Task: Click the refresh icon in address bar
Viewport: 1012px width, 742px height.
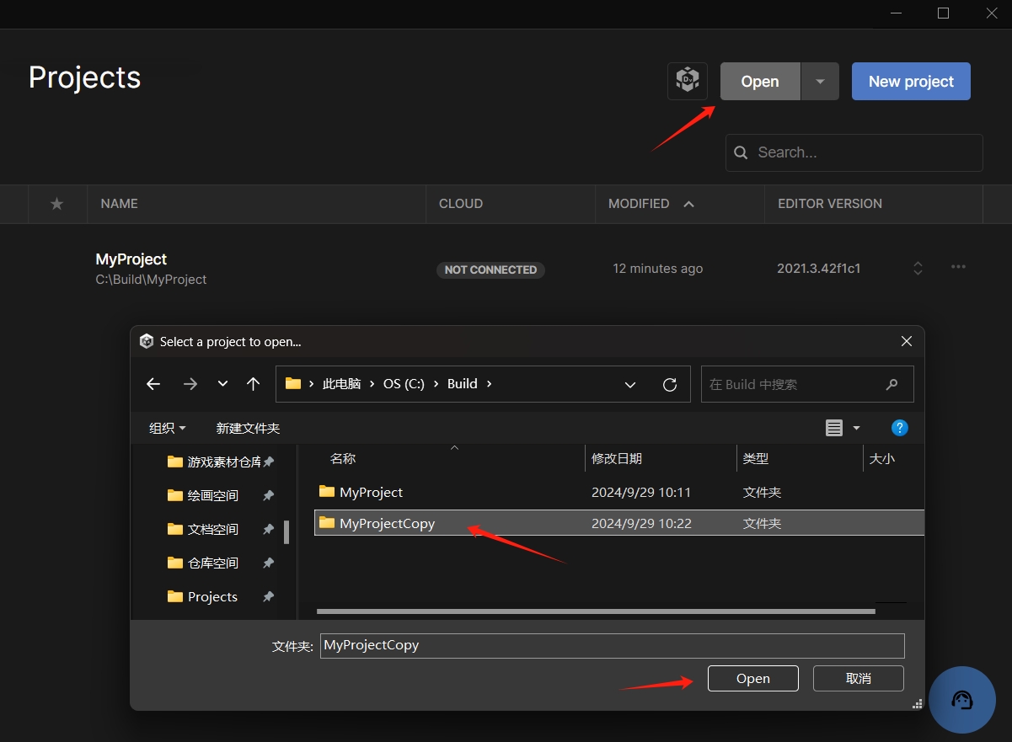Action: pos(670,384)
